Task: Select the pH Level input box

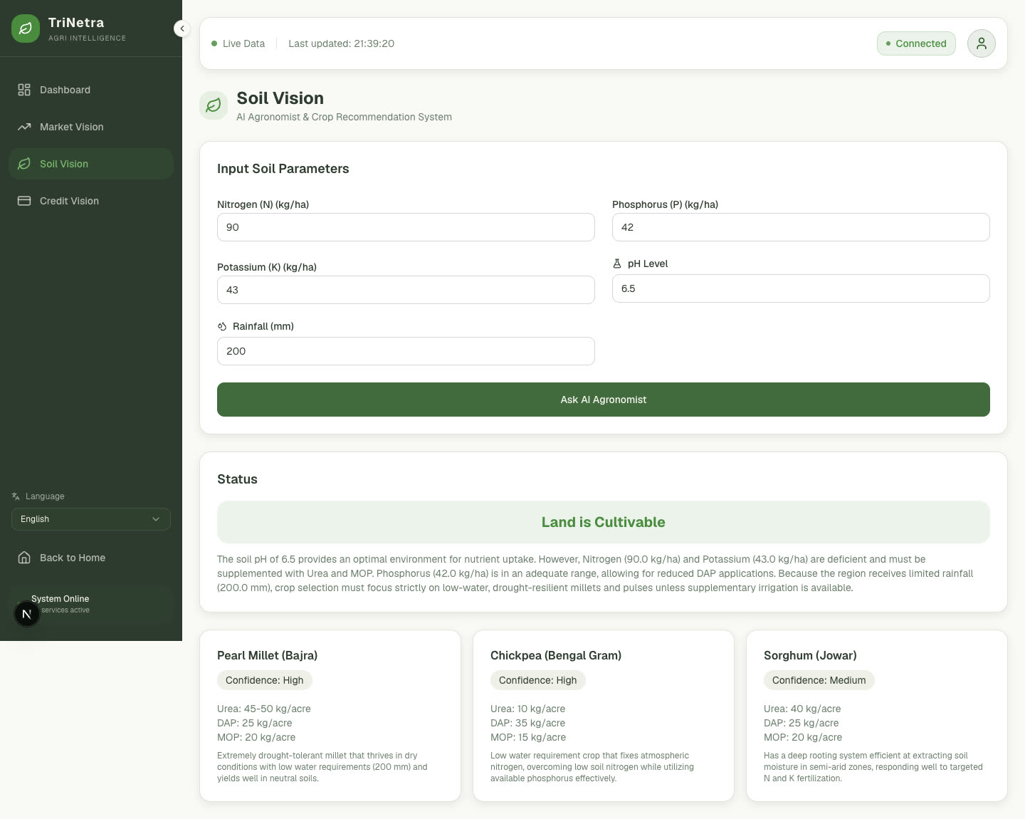Action: point(801,288)
